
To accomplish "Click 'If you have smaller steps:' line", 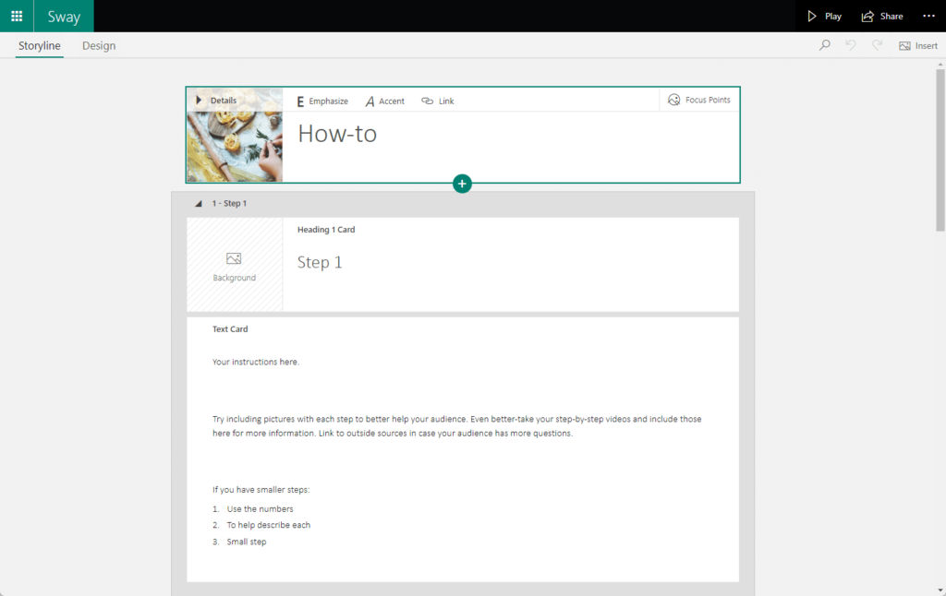I will point(261,490).
